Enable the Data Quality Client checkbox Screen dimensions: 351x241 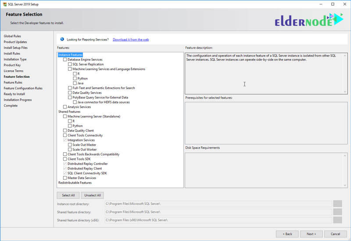coord(65,130)
